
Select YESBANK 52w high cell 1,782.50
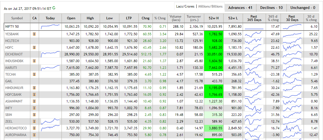click(213, 34)
